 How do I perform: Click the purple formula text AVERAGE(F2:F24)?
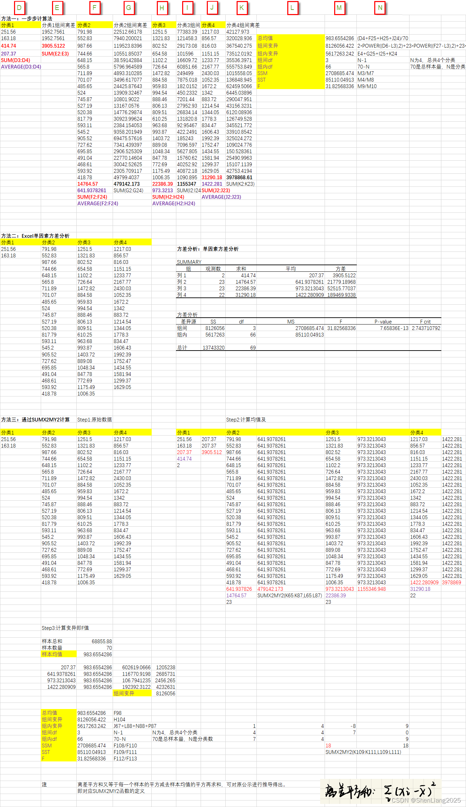point(98,203)
